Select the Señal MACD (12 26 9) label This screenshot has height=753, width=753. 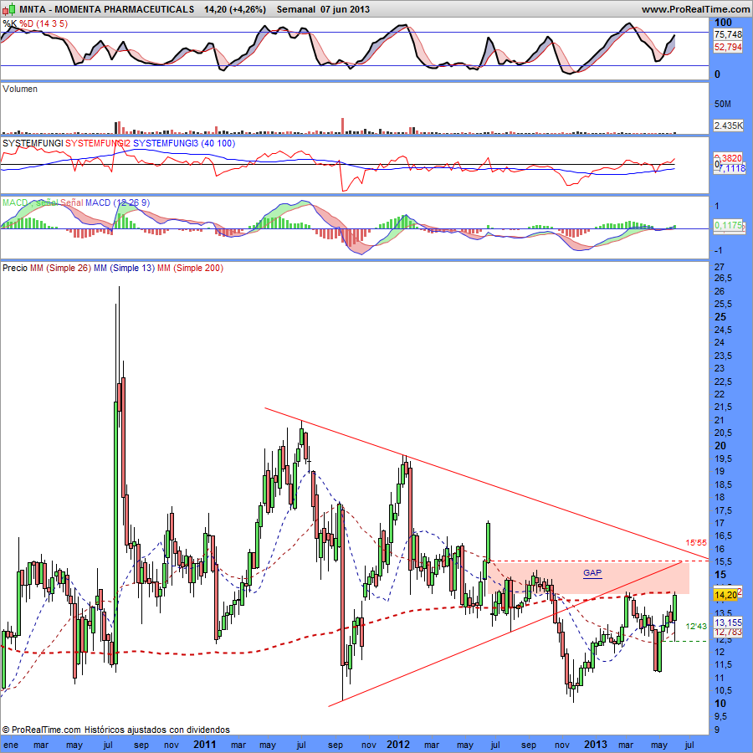105,202
